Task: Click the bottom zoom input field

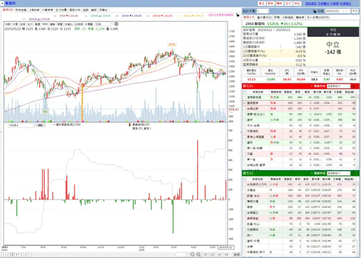Action: click(181, 254)
